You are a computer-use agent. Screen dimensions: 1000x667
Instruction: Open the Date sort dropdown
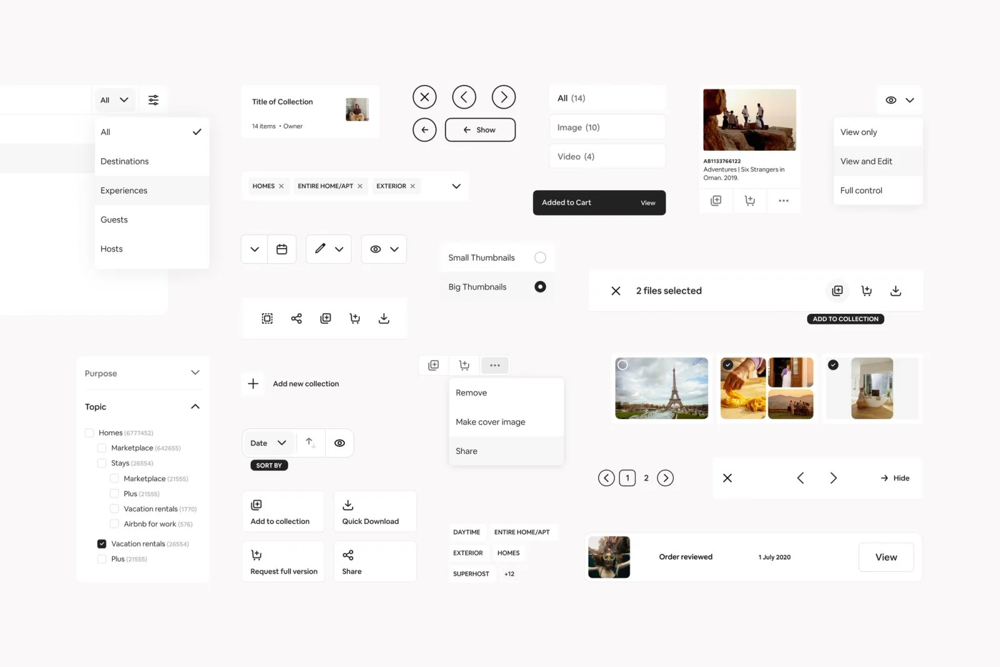click(268, 443)
